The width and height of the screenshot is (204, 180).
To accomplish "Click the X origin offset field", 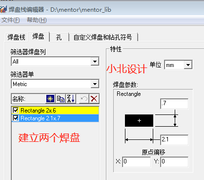I will [137, 162].
